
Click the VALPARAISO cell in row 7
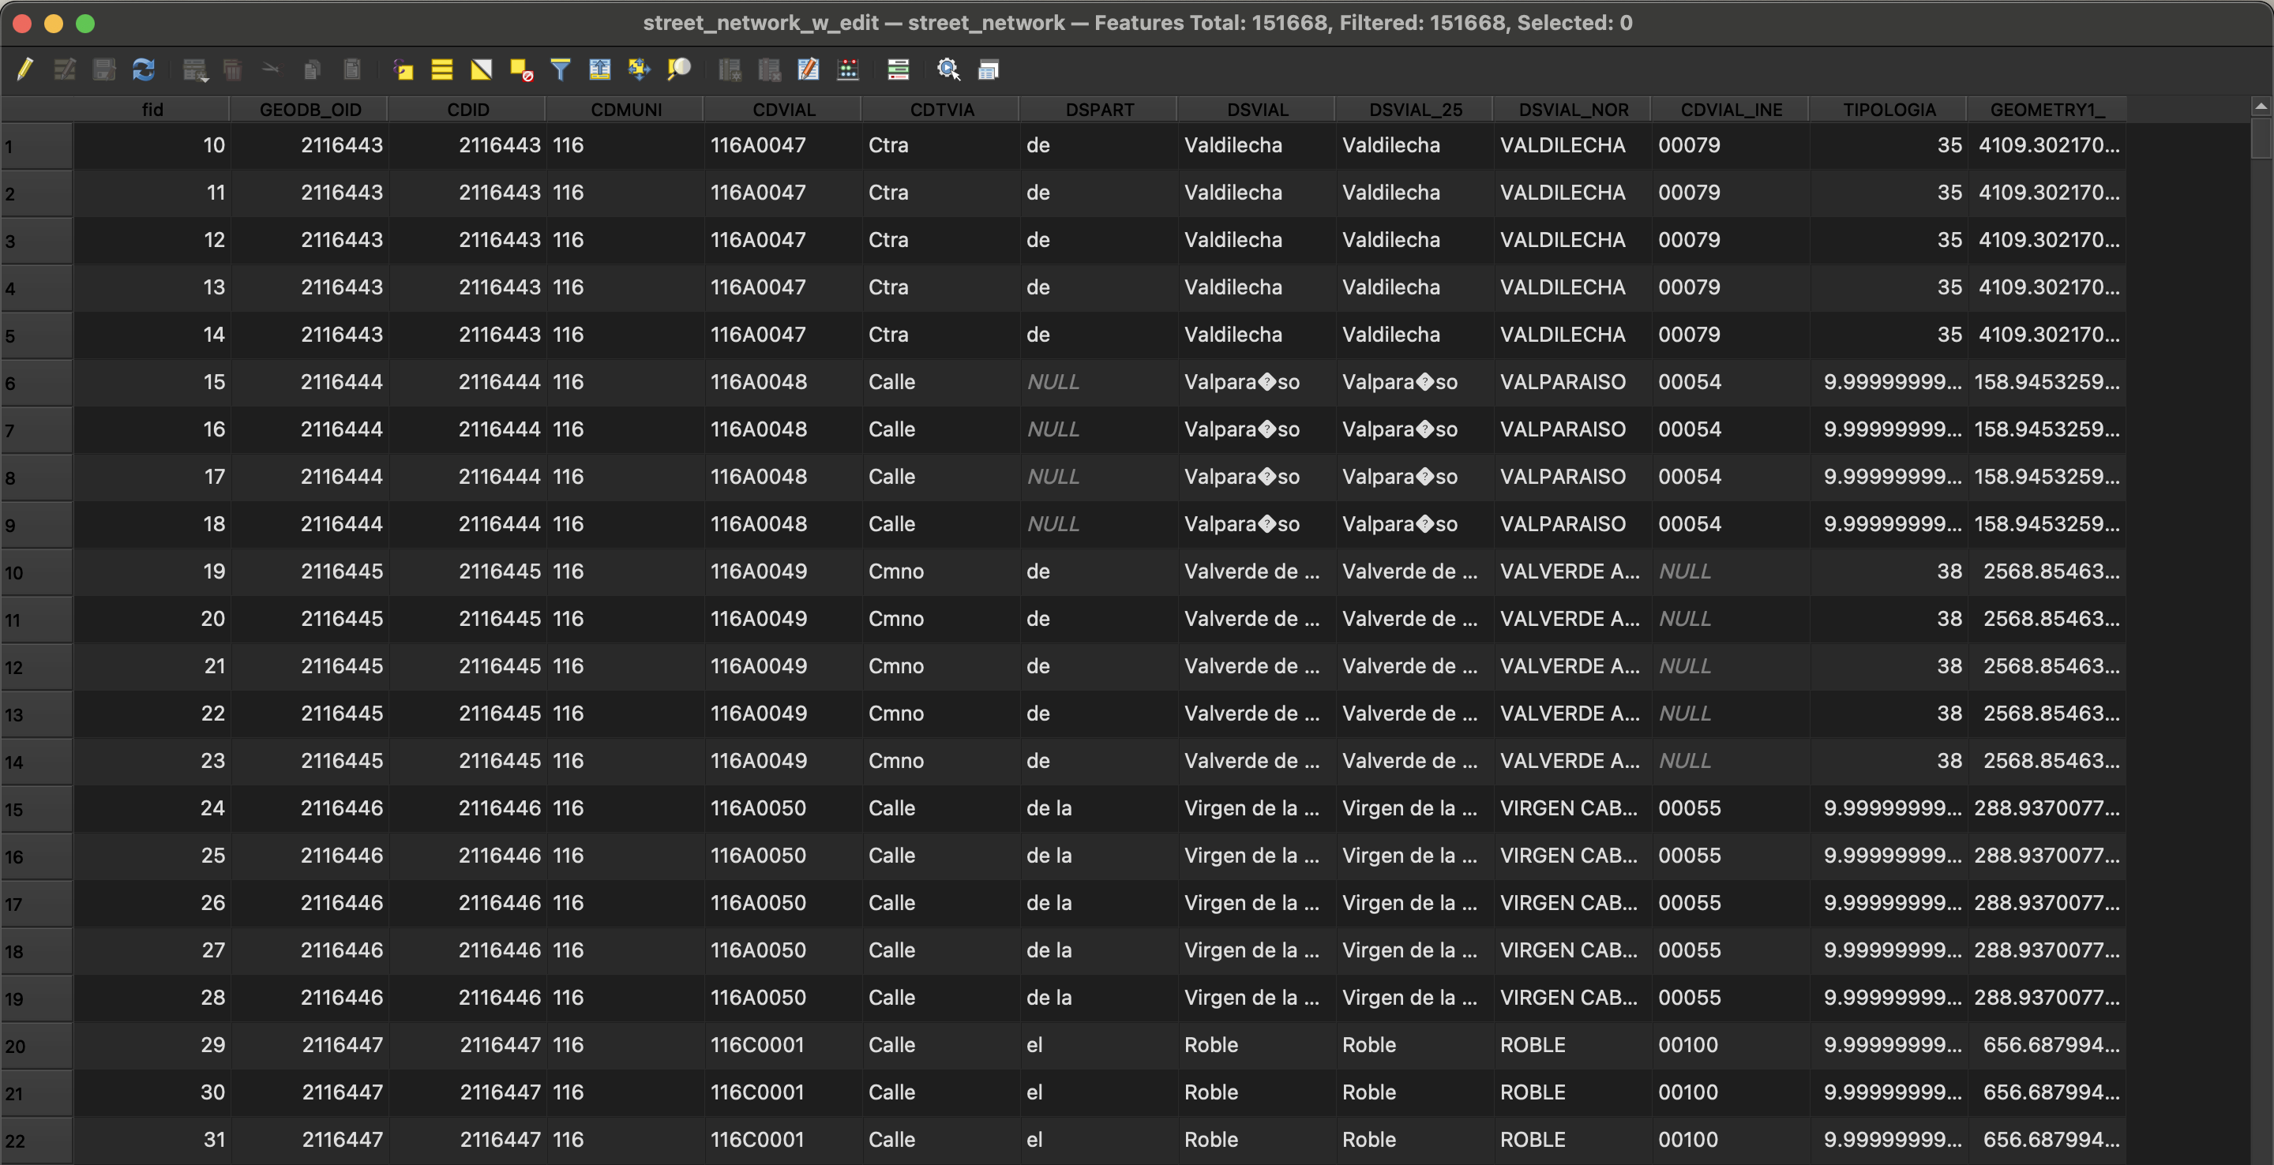pos(1562,429)
